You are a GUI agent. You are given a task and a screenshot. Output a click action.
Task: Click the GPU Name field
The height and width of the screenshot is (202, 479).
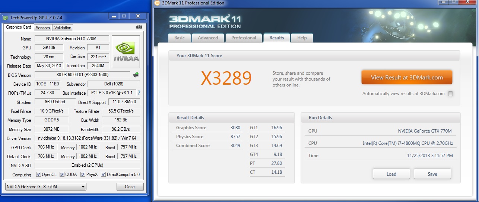click(x=72, y=39)
